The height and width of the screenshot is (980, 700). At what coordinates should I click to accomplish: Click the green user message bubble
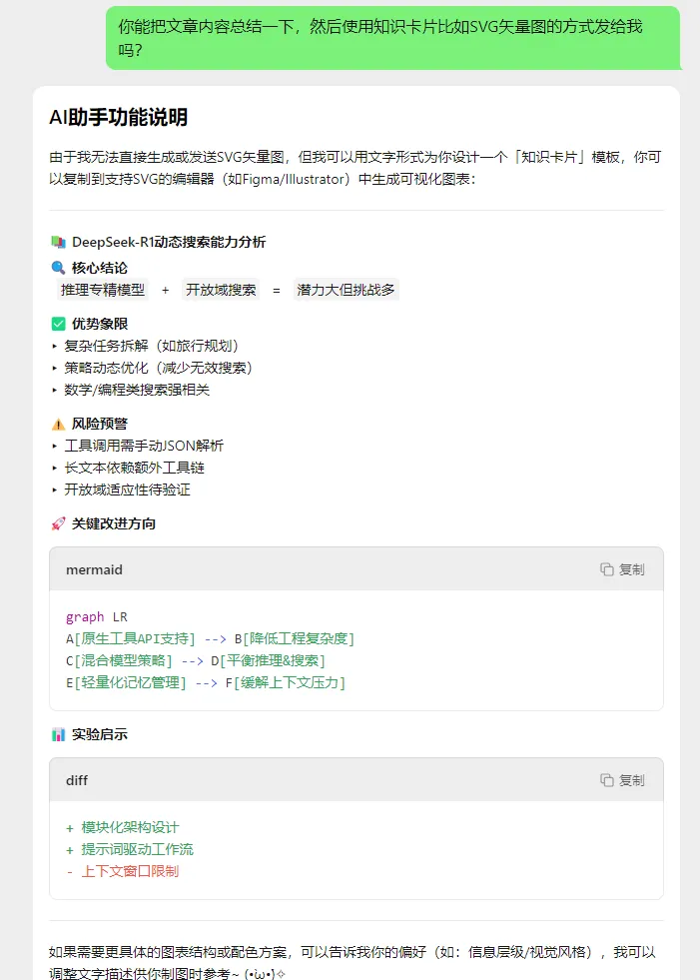pos(392,38)
